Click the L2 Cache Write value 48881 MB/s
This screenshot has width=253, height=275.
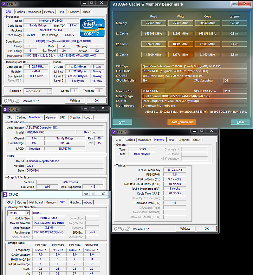tap(181, 44)
